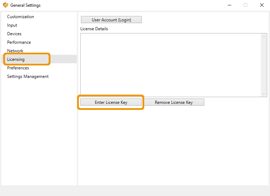Screen dimensions: 270x196
Task: Go to Devices settings
Action: (x=14, y=34)
